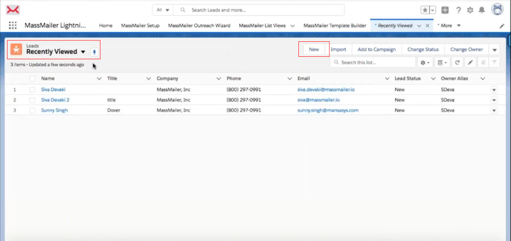
Task: Open the user profile avatar
Action: (x=498, y=10)
